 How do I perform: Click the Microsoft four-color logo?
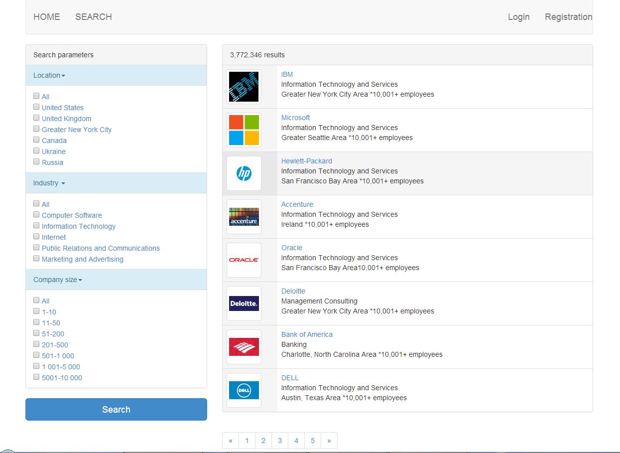[244, 130]
